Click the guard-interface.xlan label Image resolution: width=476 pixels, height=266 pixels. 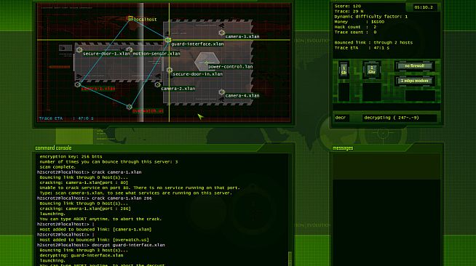(198, 44)
